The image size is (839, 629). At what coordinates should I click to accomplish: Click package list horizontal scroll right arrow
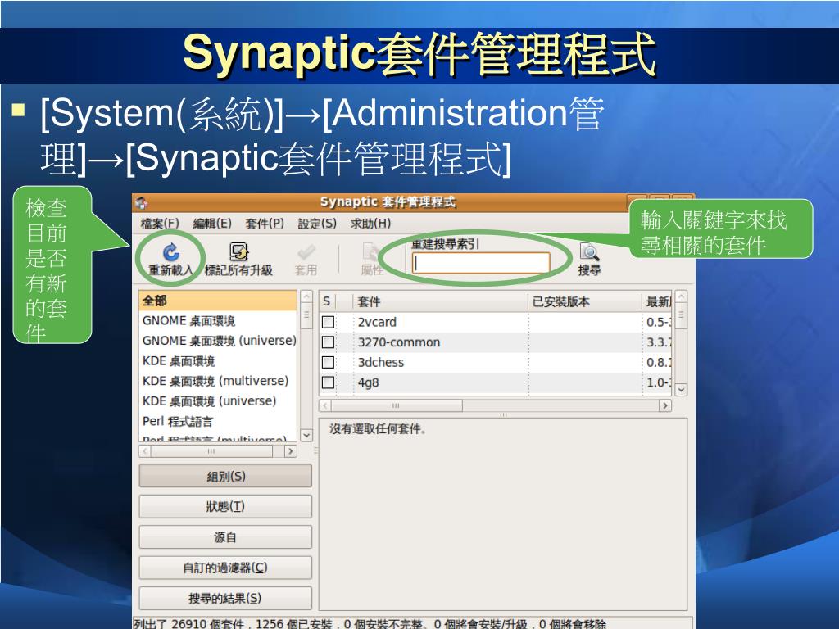pyautogui.click(x=665, y=405)
